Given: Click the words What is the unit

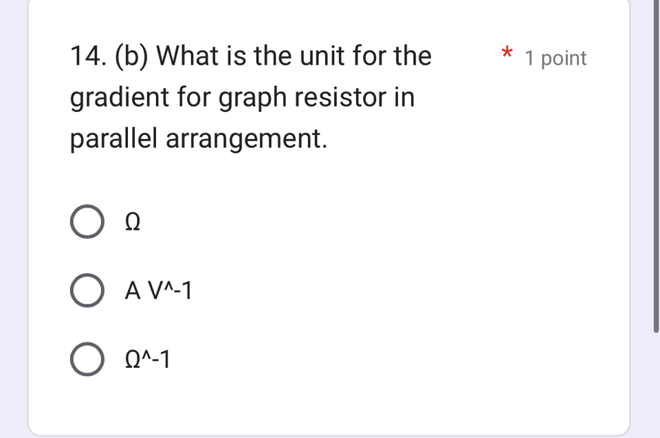Looking at the screenshot, I should click(x=254, y=55).
